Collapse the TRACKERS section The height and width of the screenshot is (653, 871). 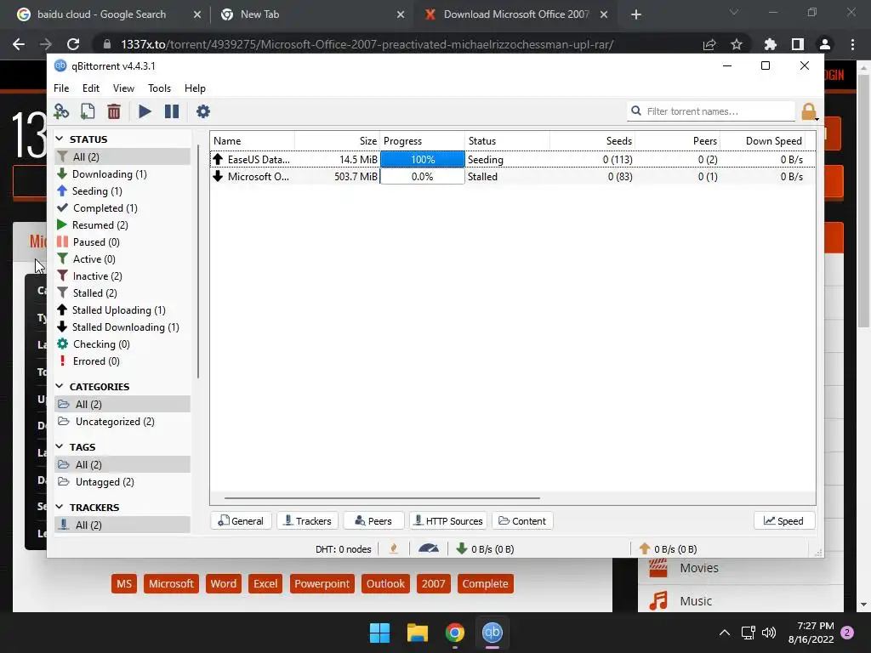(60, 507)
